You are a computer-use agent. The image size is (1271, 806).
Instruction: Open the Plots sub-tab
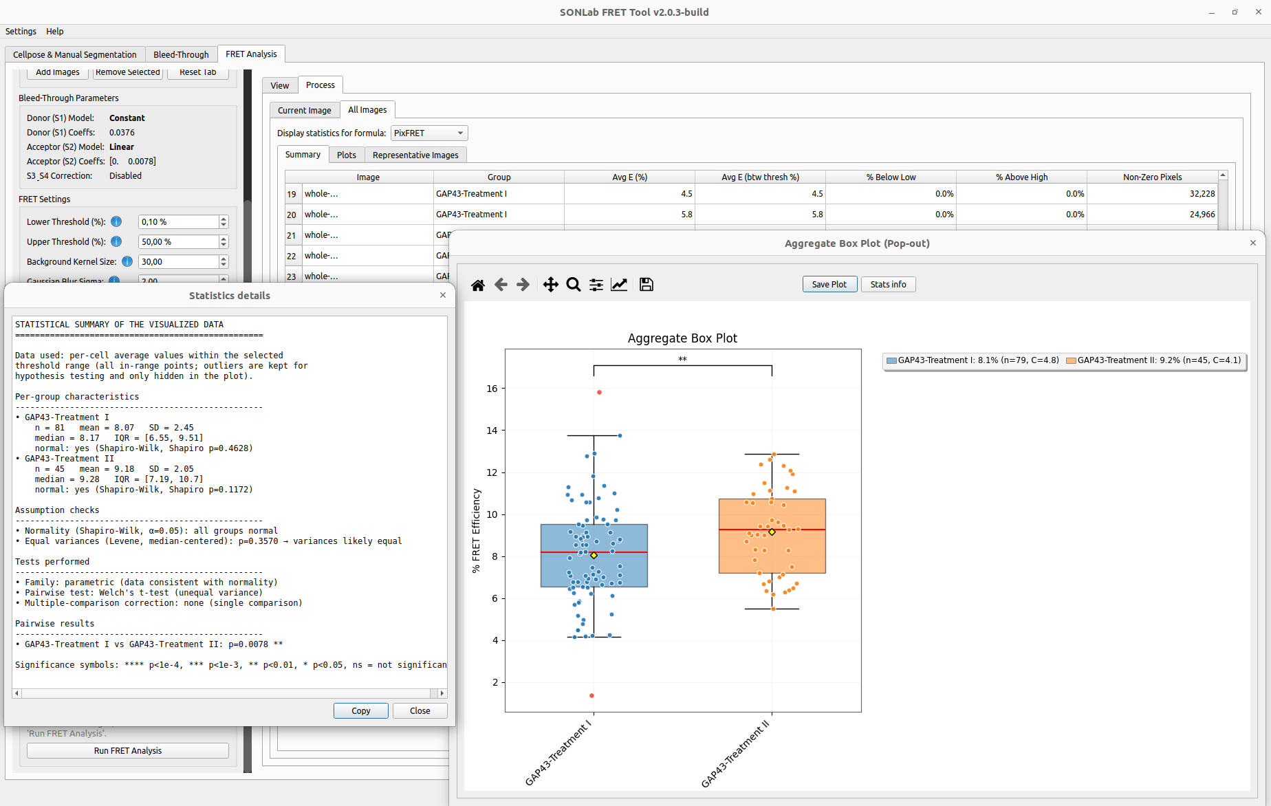pyautogui.click(x=347, y=155)
